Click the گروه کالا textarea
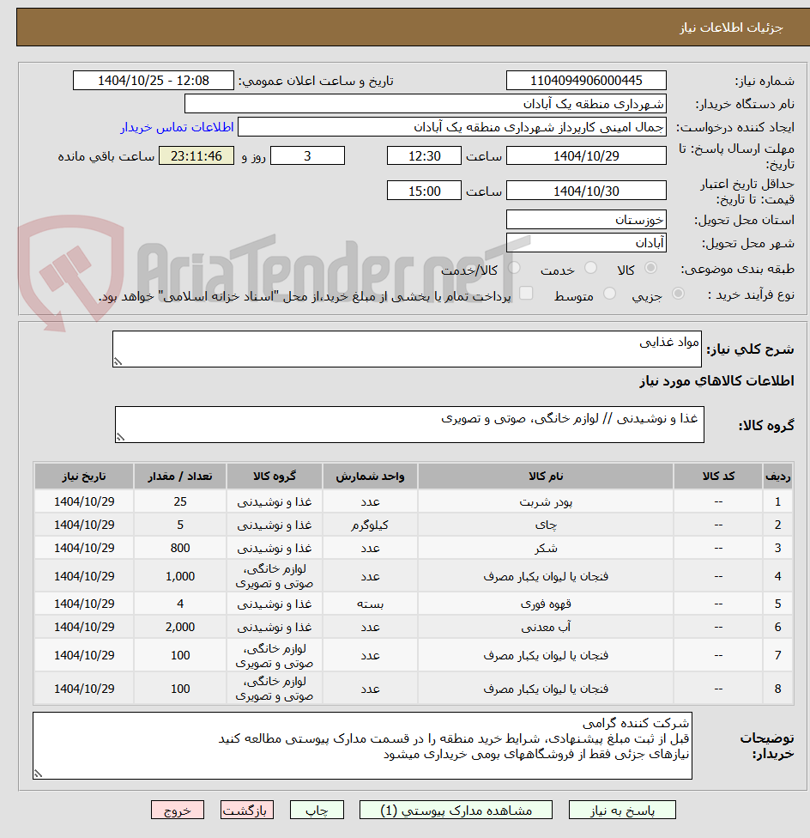This screenshot has height=838, width=810. pos(409,424)
